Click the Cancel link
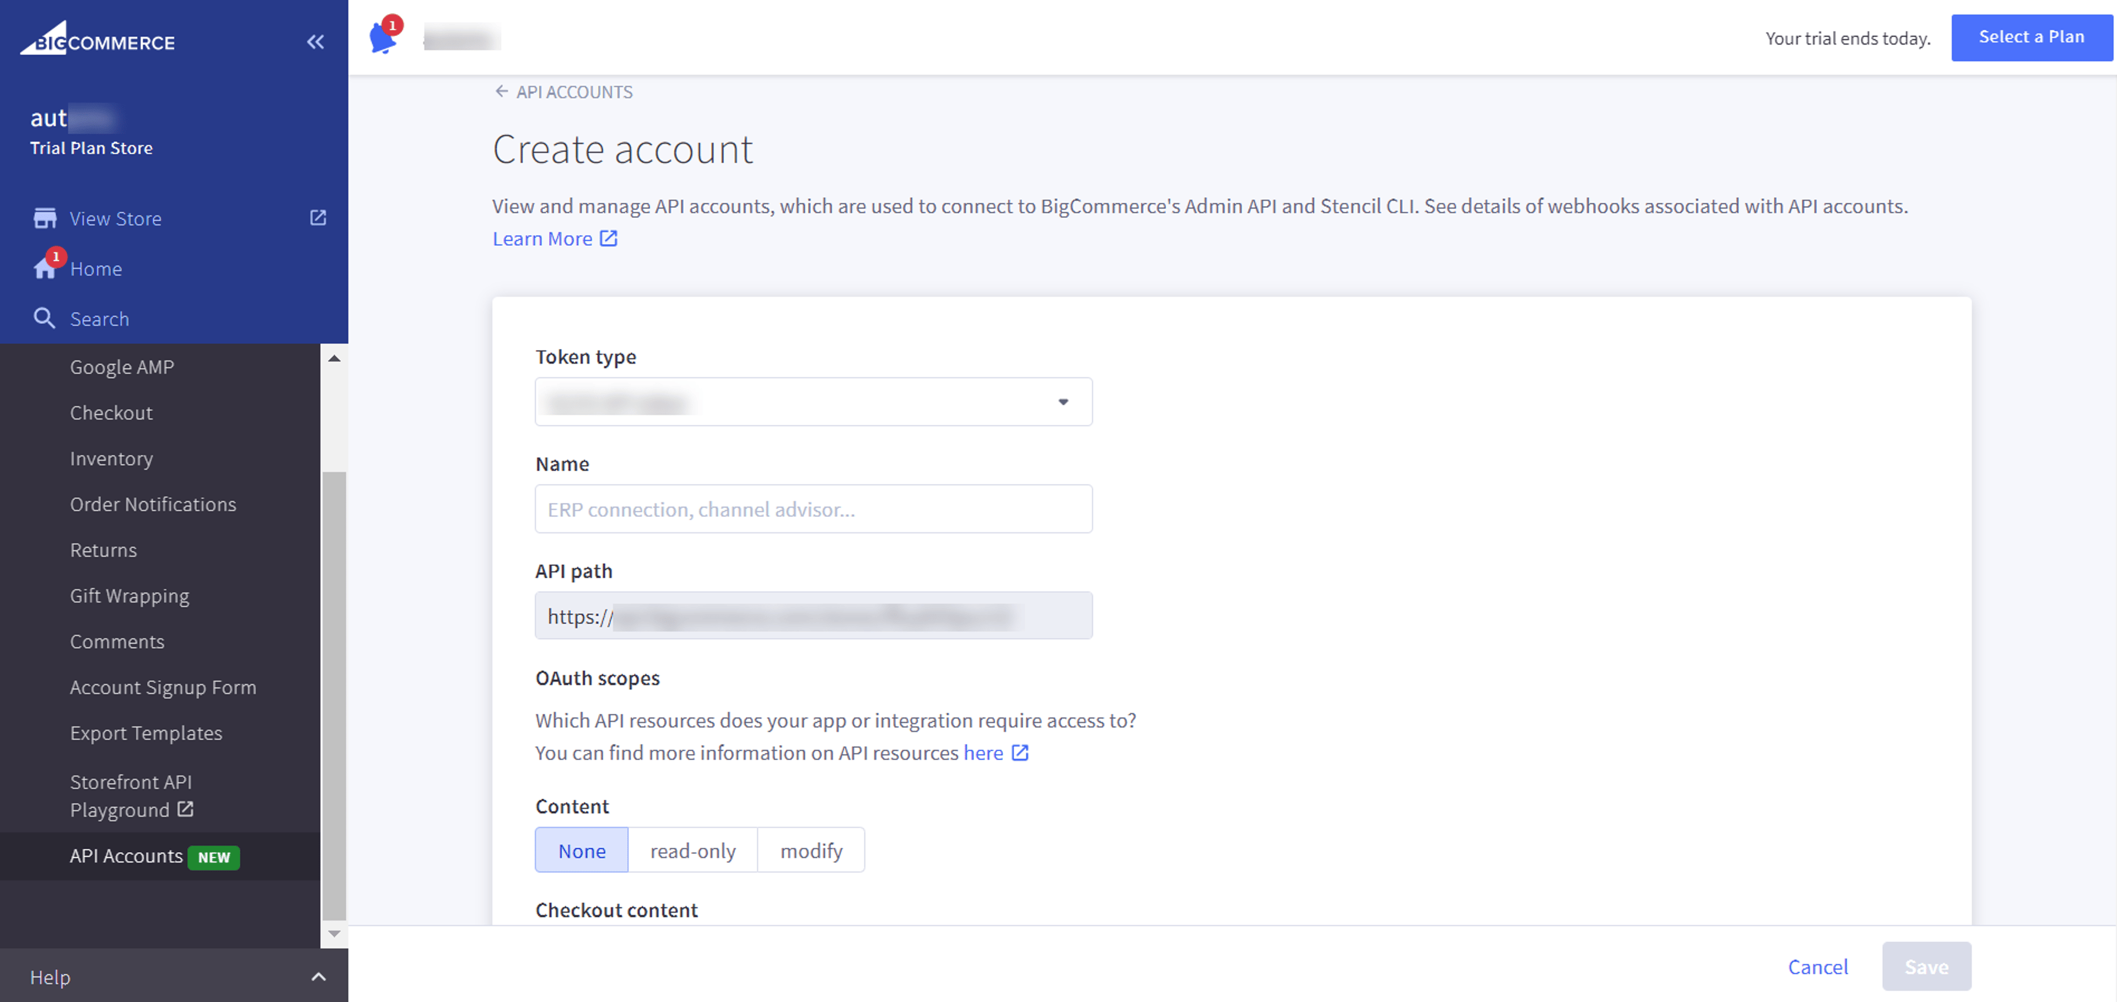 pos(1818,967)
